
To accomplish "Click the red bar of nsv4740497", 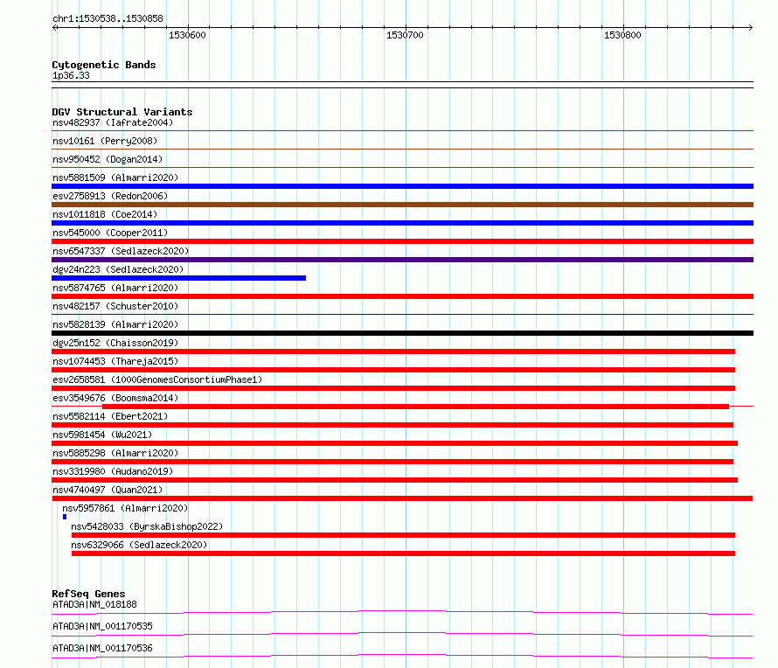I will click(402, 498).
